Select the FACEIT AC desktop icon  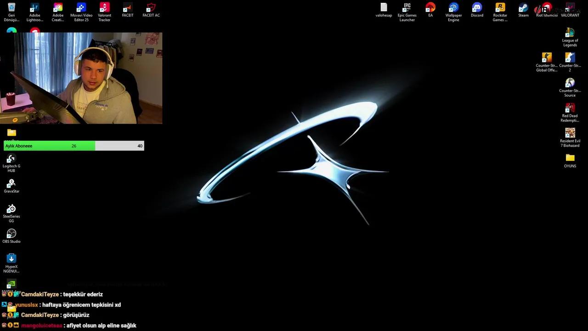[x=151, y=8]
